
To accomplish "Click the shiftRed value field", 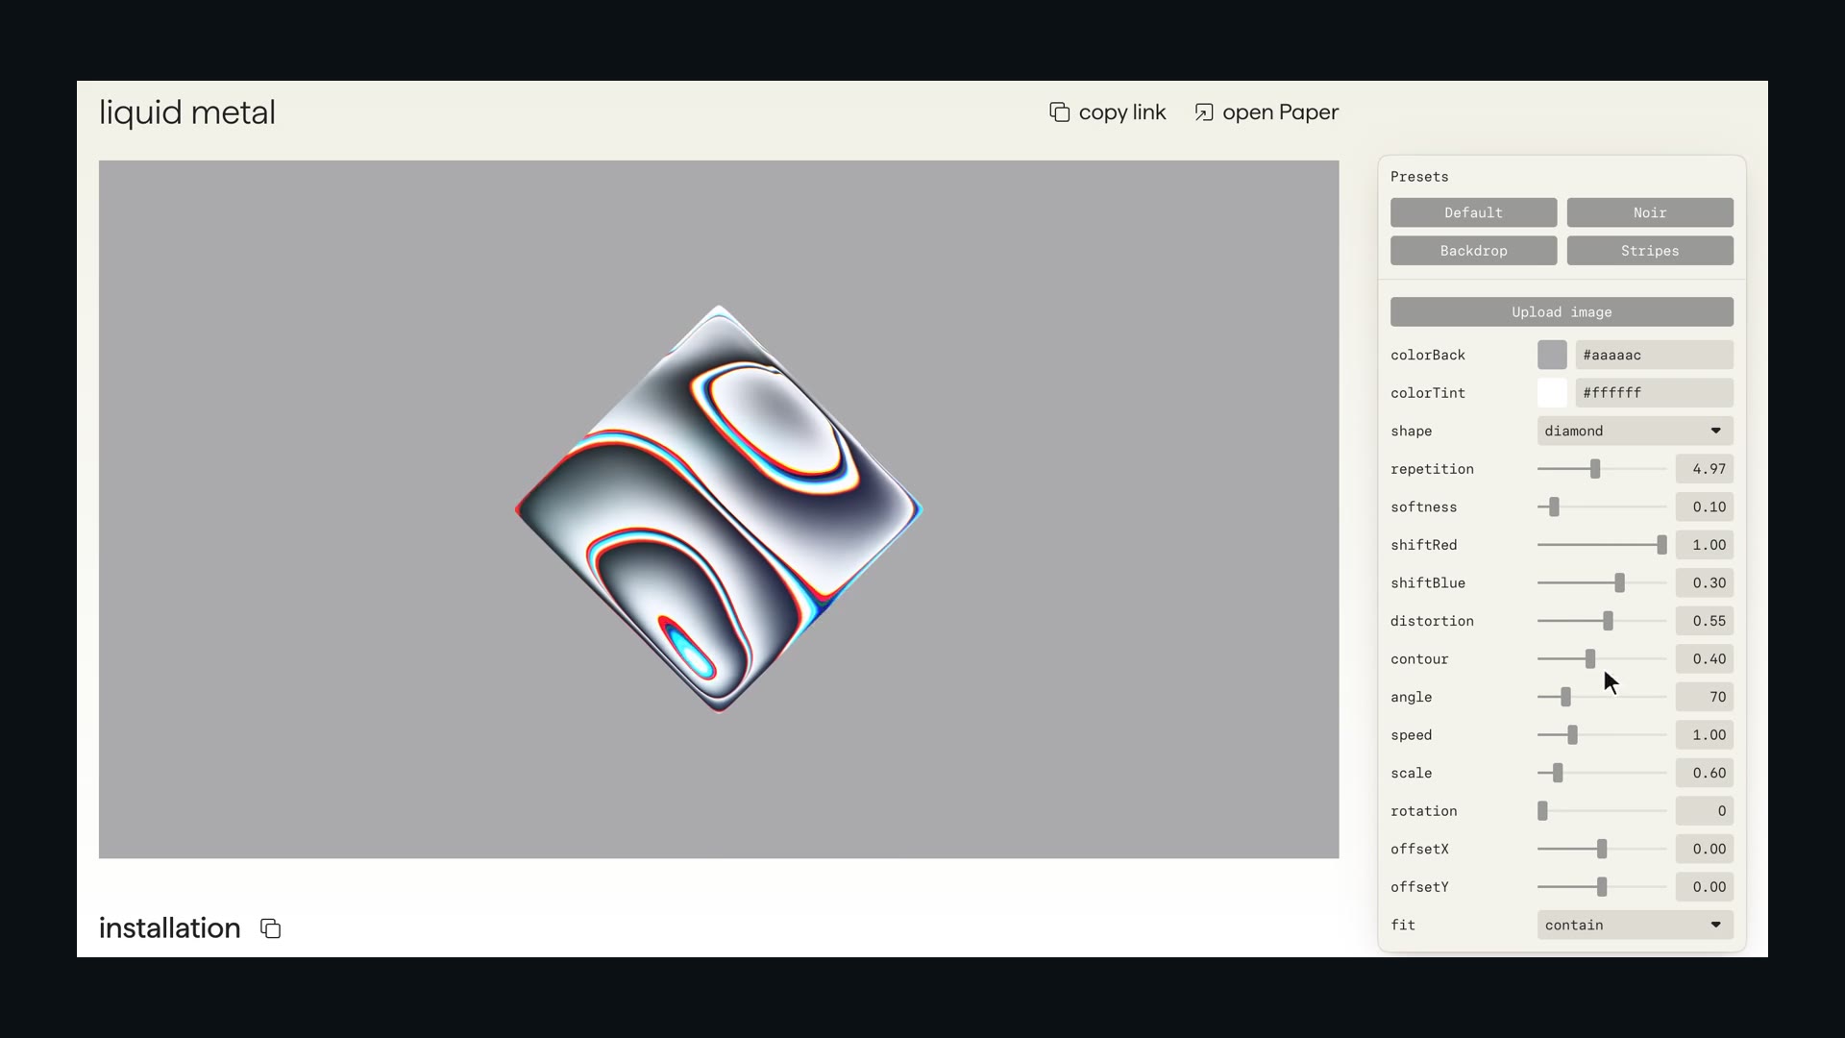I will click(x=1704, y=545).
